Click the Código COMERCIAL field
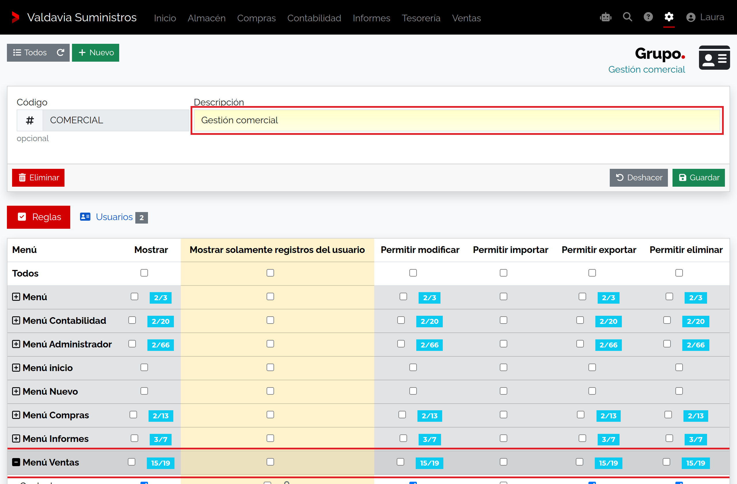The width and height of the screenshot is (737, 484). (115, 120)
